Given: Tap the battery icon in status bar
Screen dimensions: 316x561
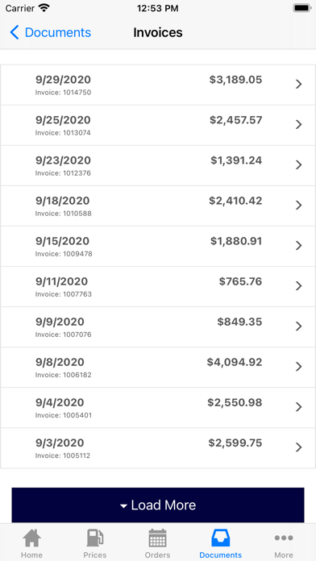Looking at the screenshot, I should coord(302,8).
